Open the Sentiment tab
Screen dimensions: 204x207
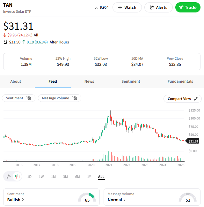point(131,81)
